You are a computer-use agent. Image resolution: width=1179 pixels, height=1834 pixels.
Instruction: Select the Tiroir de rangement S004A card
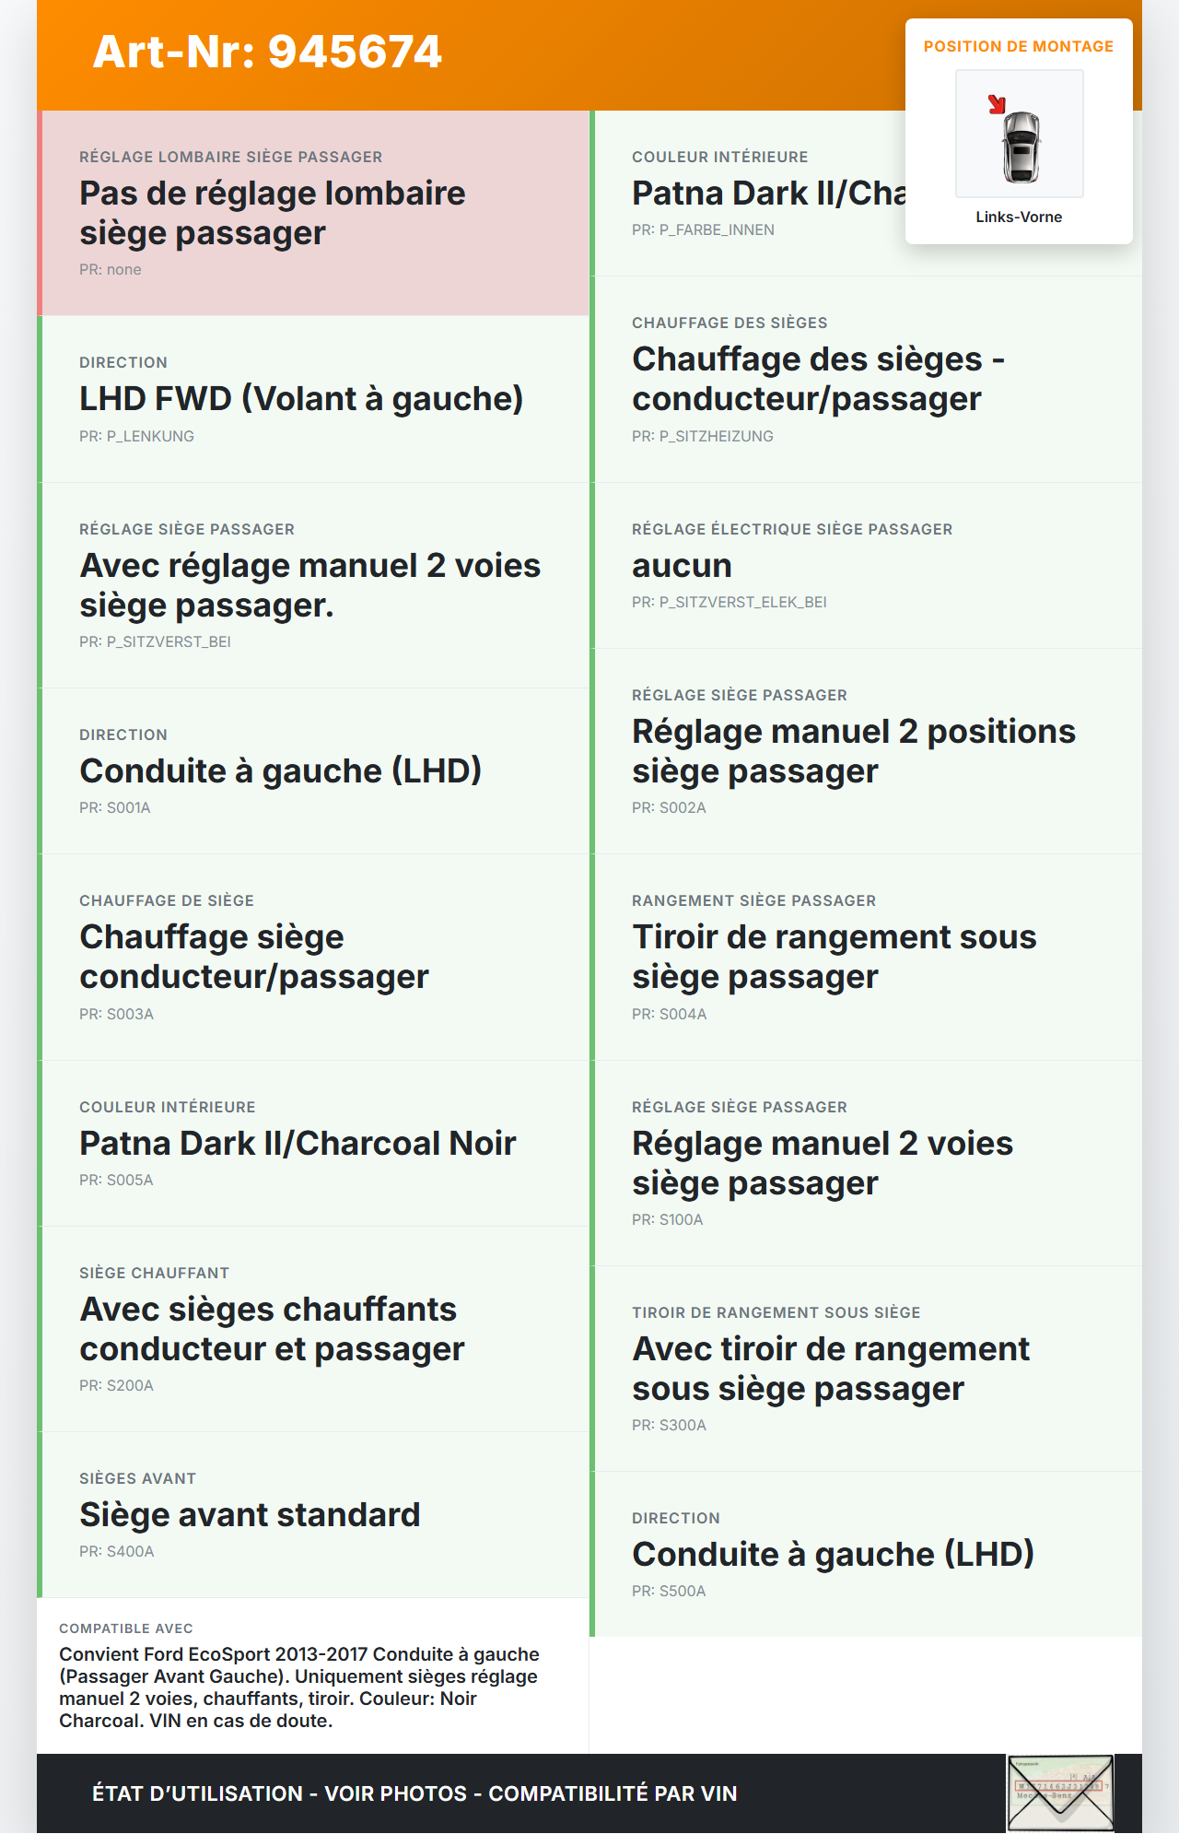click(x=866, y=957)
